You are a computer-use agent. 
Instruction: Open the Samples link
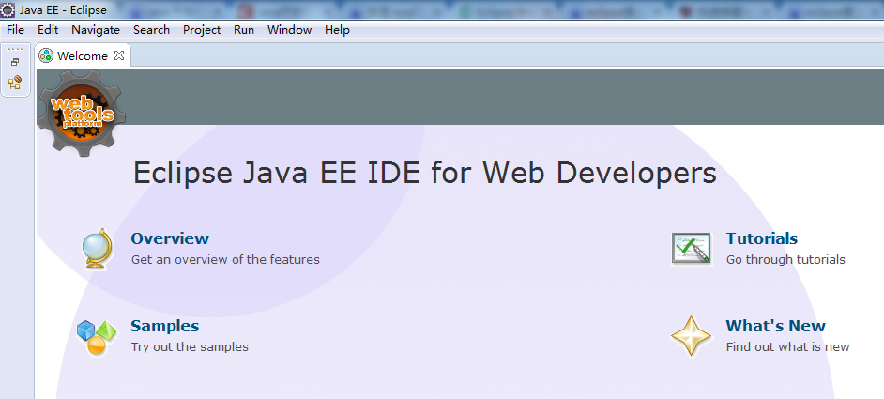[164, 326]
